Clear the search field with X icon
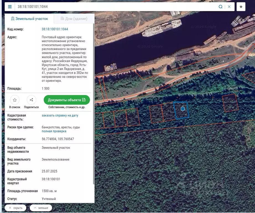The image size is (255, 213). (x=229, y=7)
